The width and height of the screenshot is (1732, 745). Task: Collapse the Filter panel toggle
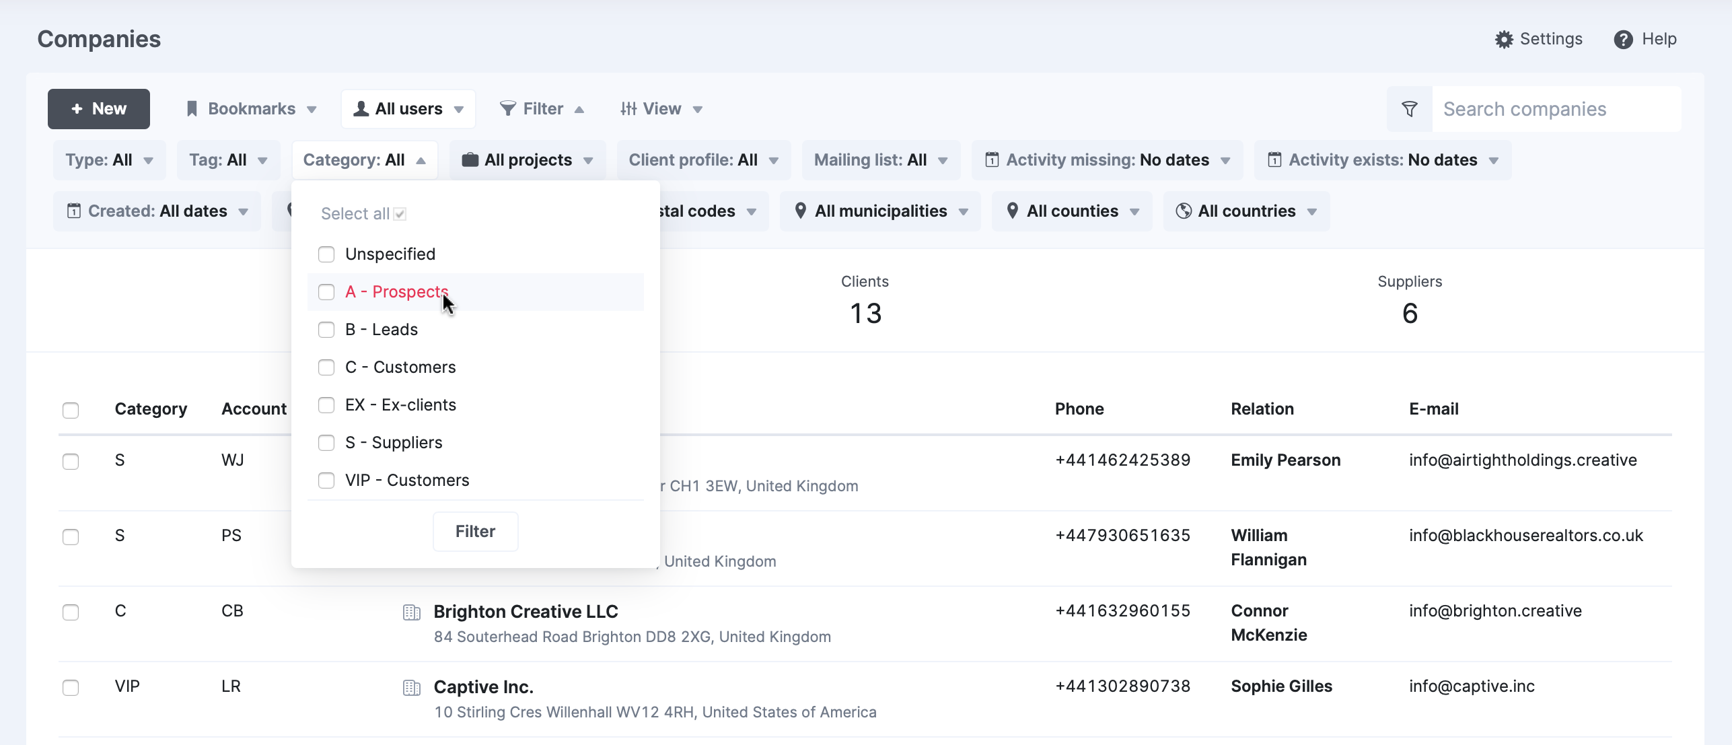pos(542,109)
